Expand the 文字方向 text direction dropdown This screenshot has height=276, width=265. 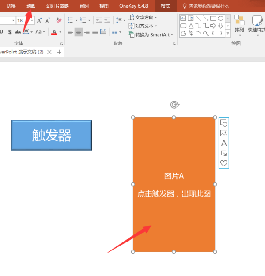pyautogui.click(x=143, y=17)
